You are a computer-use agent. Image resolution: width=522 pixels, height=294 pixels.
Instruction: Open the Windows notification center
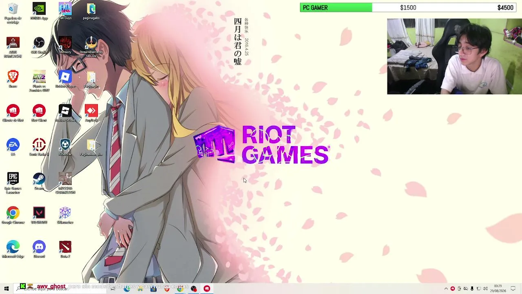(513, 289)
